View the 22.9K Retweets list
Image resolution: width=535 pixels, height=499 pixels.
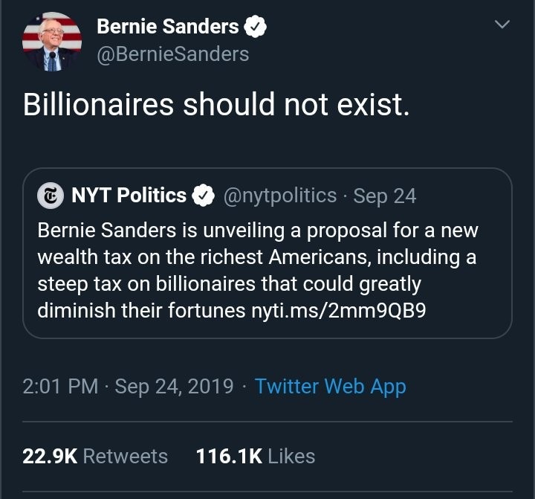[95, 456]
